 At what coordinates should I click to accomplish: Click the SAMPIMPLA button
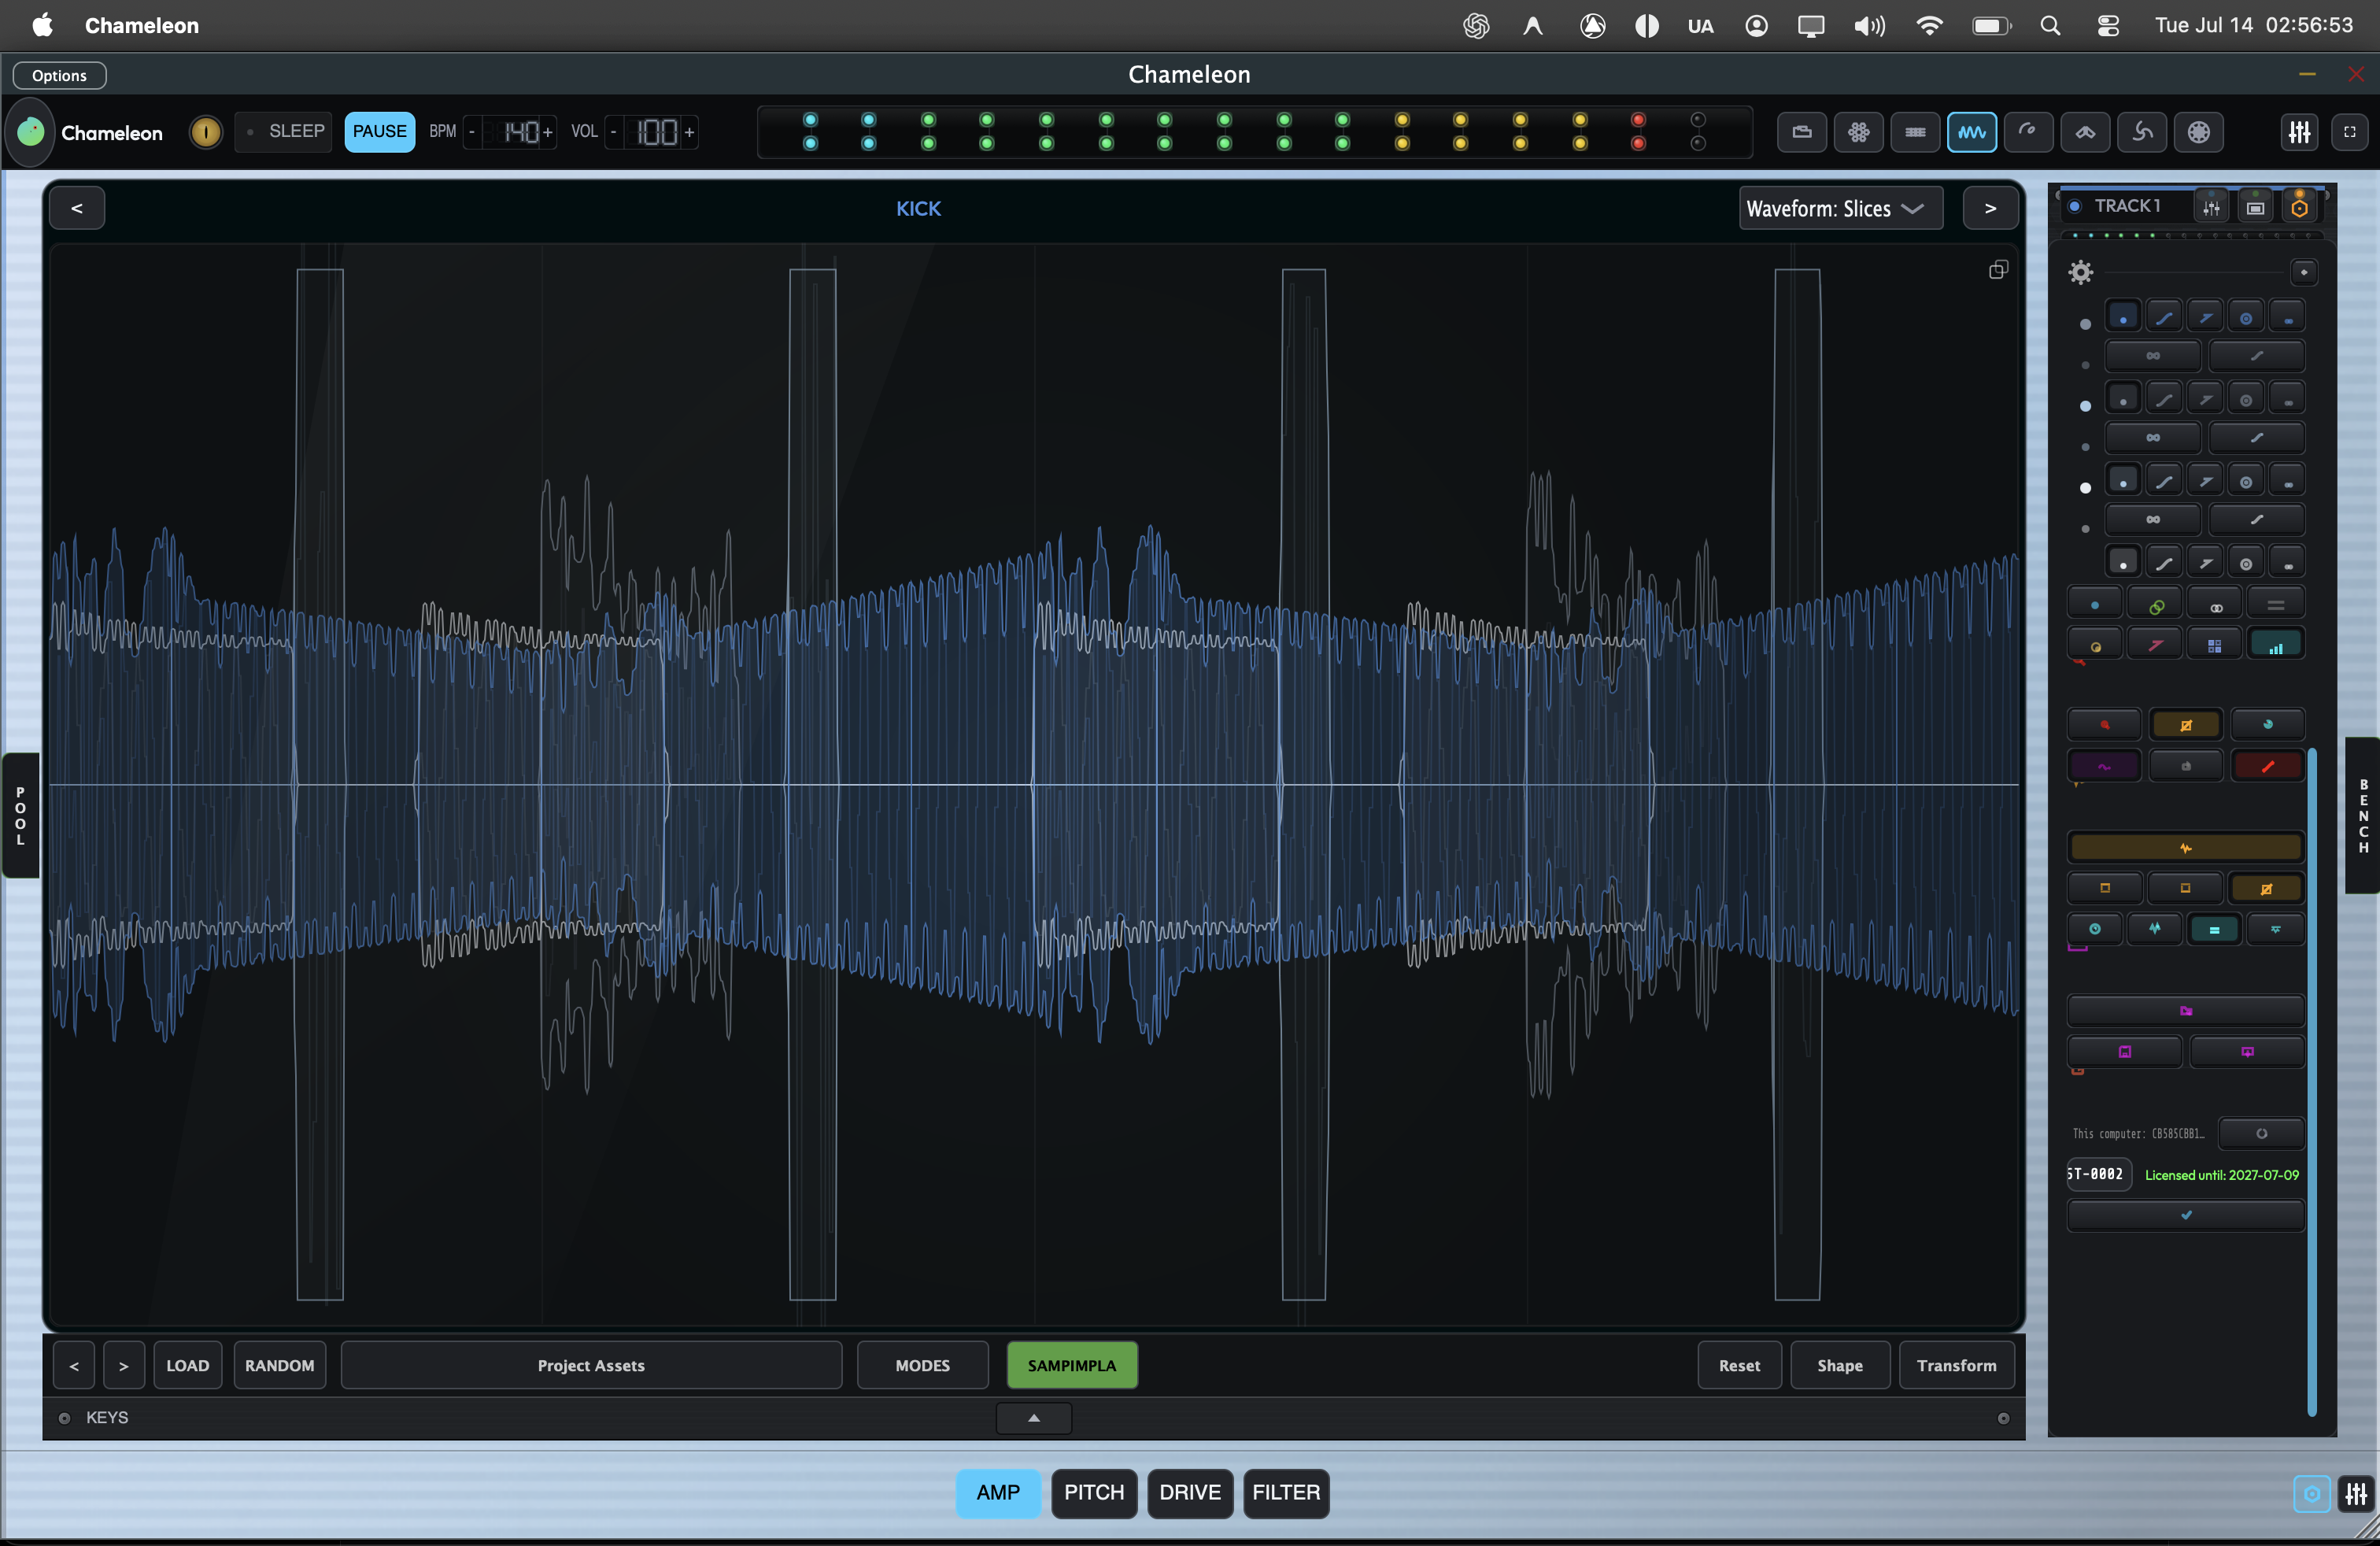coord(1071,1366)
